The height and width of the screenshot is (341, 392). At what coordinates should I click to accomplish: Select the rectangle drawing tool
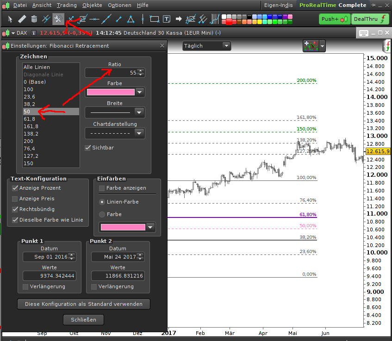154,19
